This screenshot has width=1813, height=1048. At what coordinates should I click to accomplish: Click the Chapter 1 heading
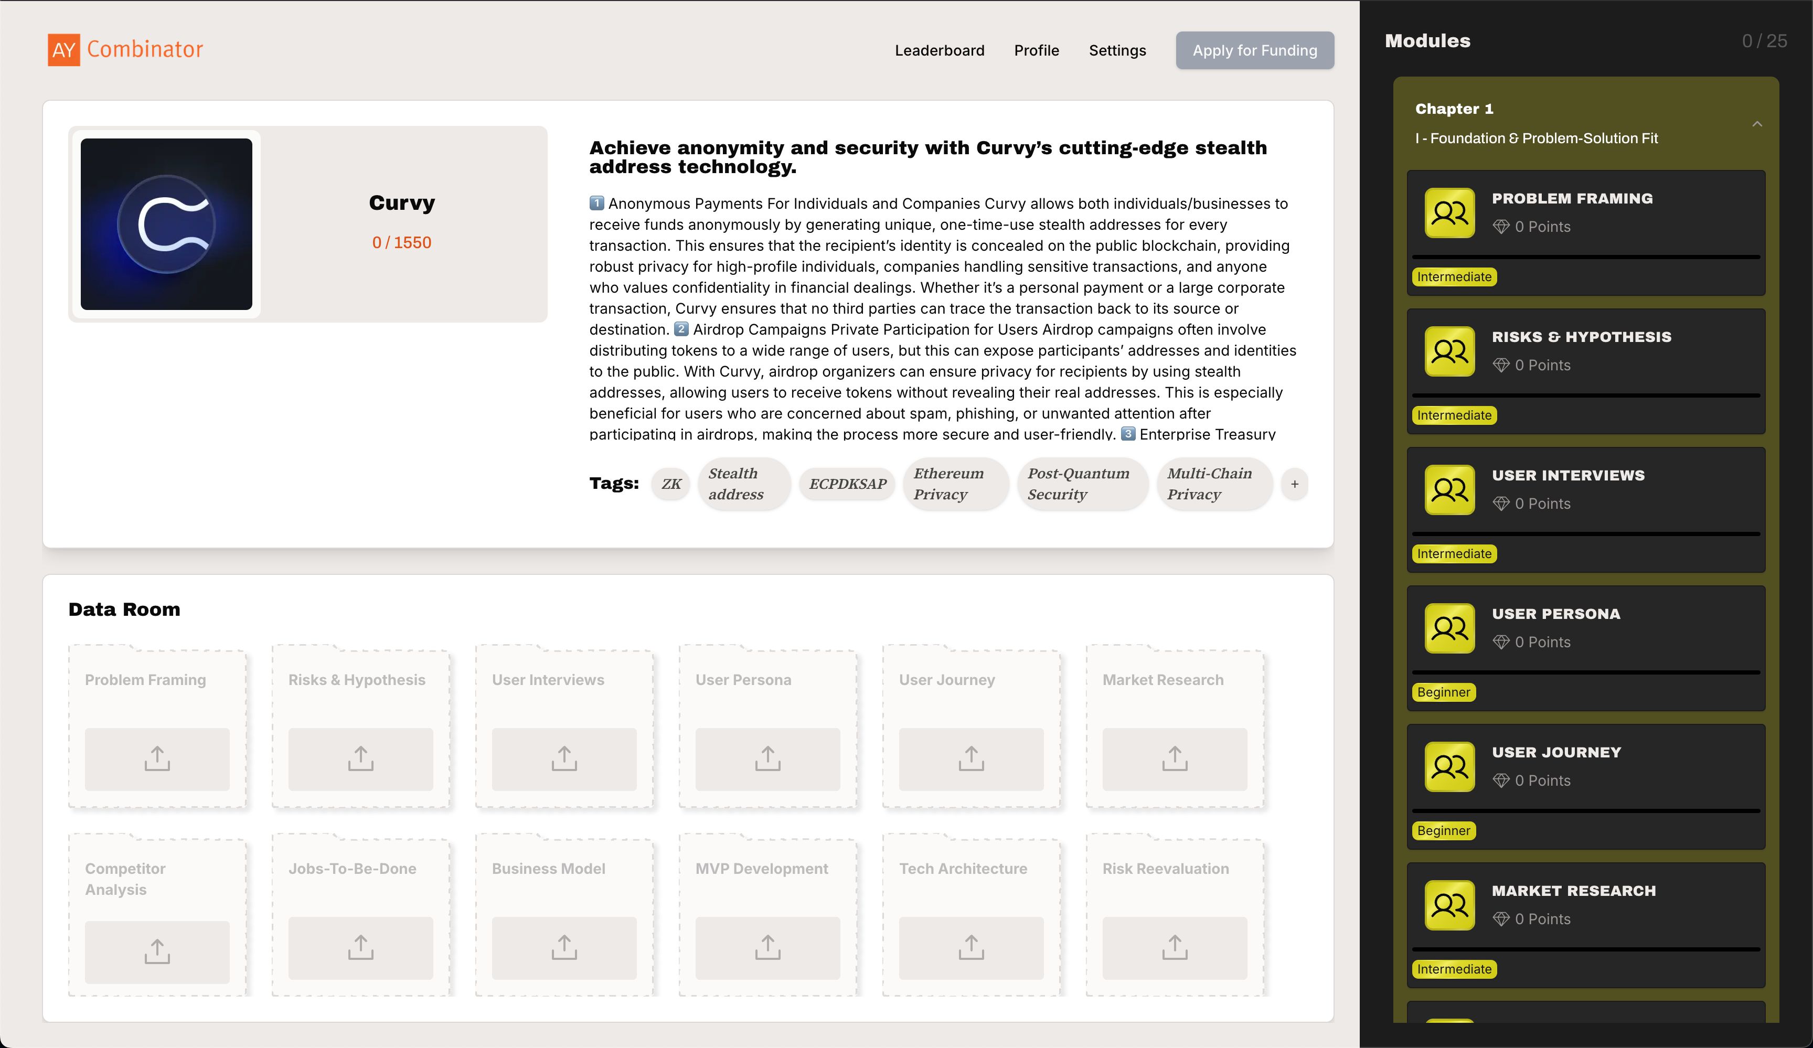1454,109
